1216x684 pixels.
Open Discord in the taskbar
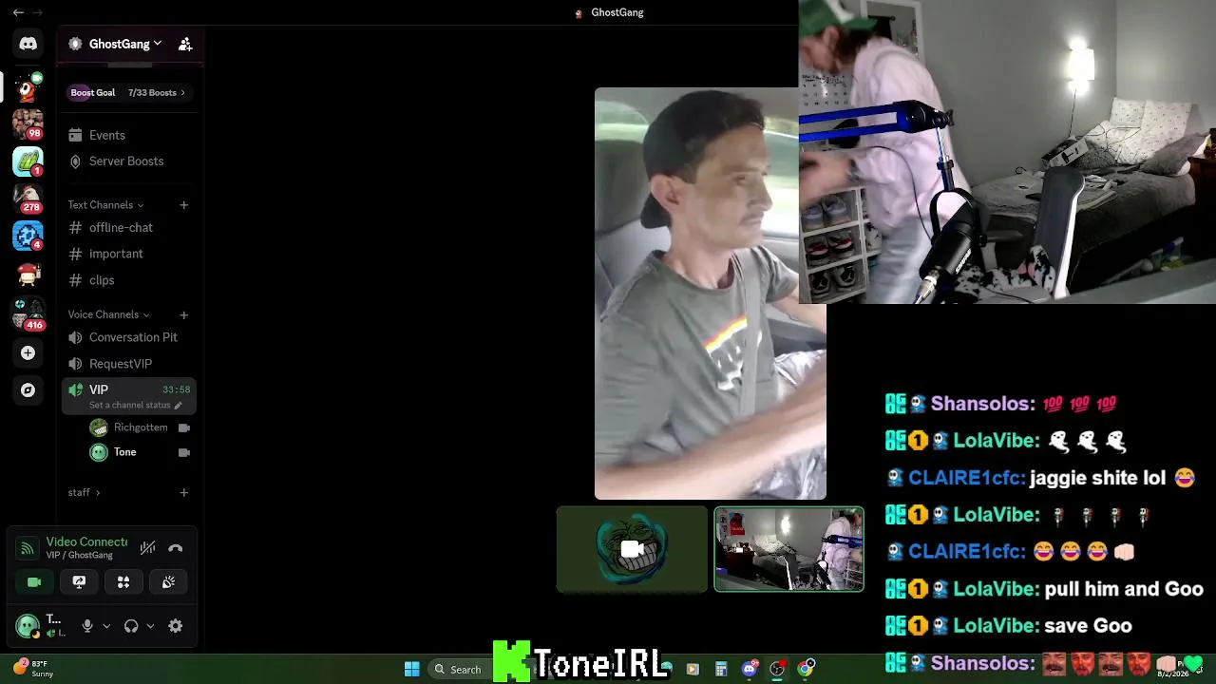pos(750,669)
